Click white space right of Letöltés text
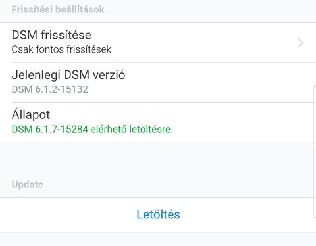This screenshot has width=316, height=246. click(x=246, y=214)
